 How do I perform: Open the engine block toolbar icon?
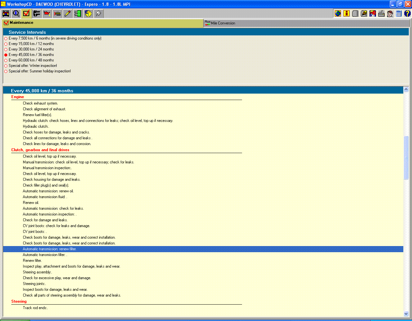(57, 14)
